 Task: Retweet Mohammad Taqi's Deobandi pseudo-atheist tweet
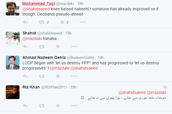[42, 22]
